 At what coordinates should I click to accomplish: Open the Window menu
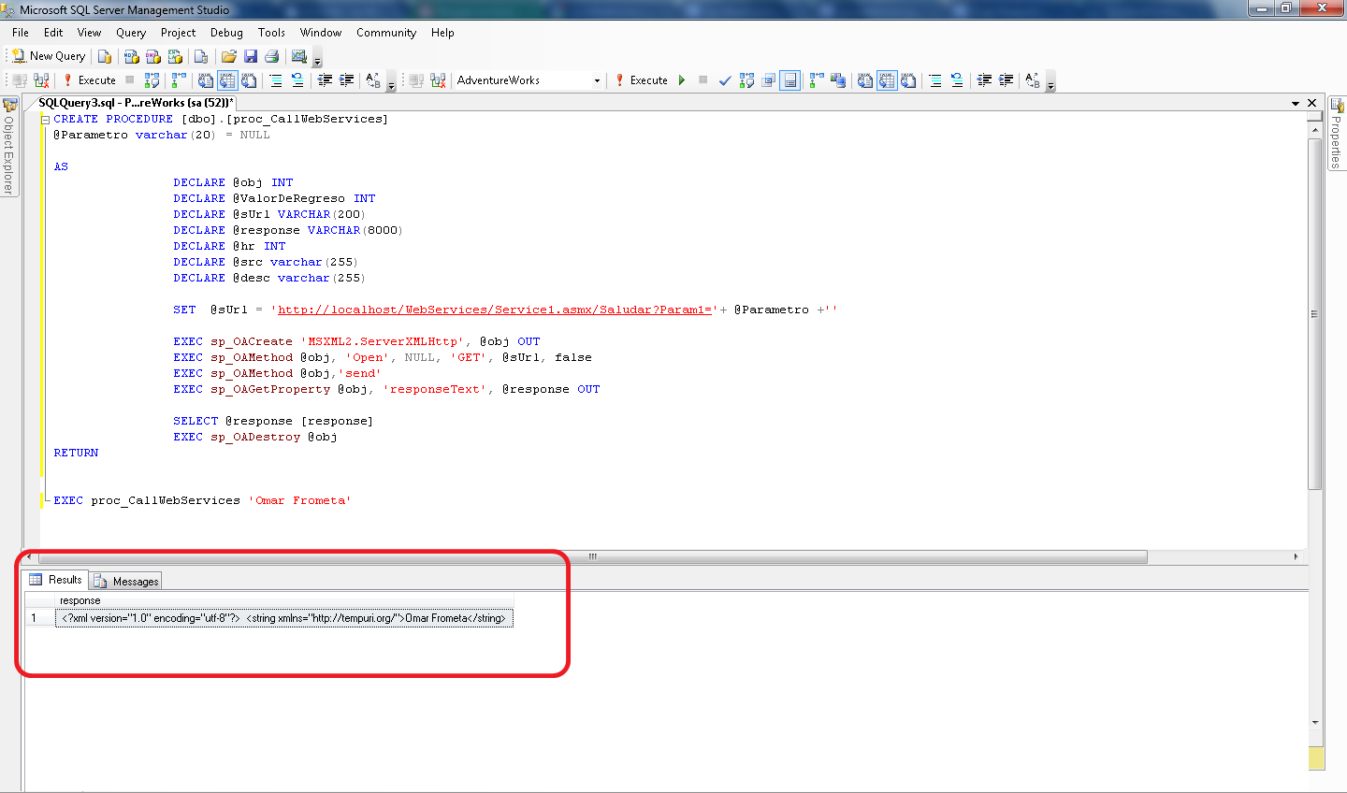point(321,33)
